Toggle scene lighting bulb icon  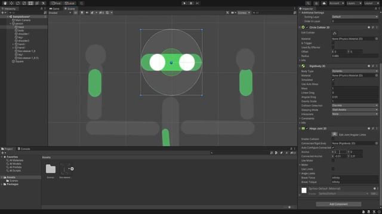coord(82,12)
